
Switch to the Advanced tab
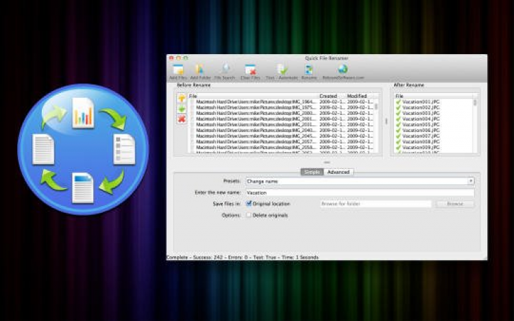click(339, 172)
